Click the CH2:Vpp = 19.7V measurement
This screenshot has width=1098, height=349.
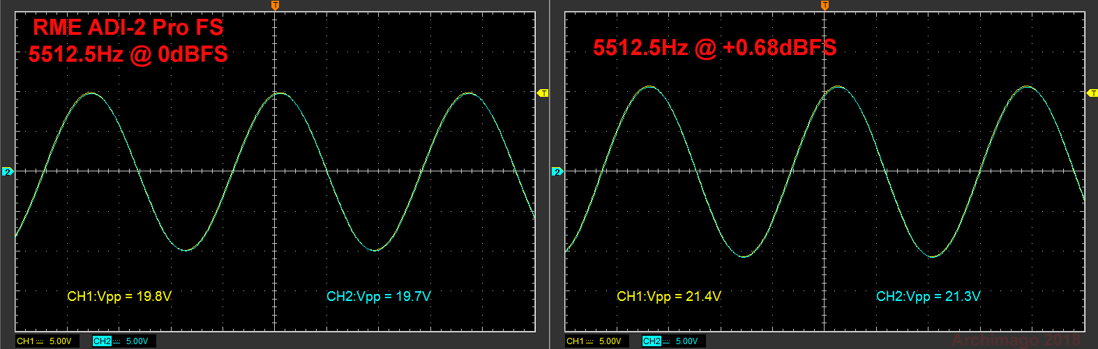(379, 297)
